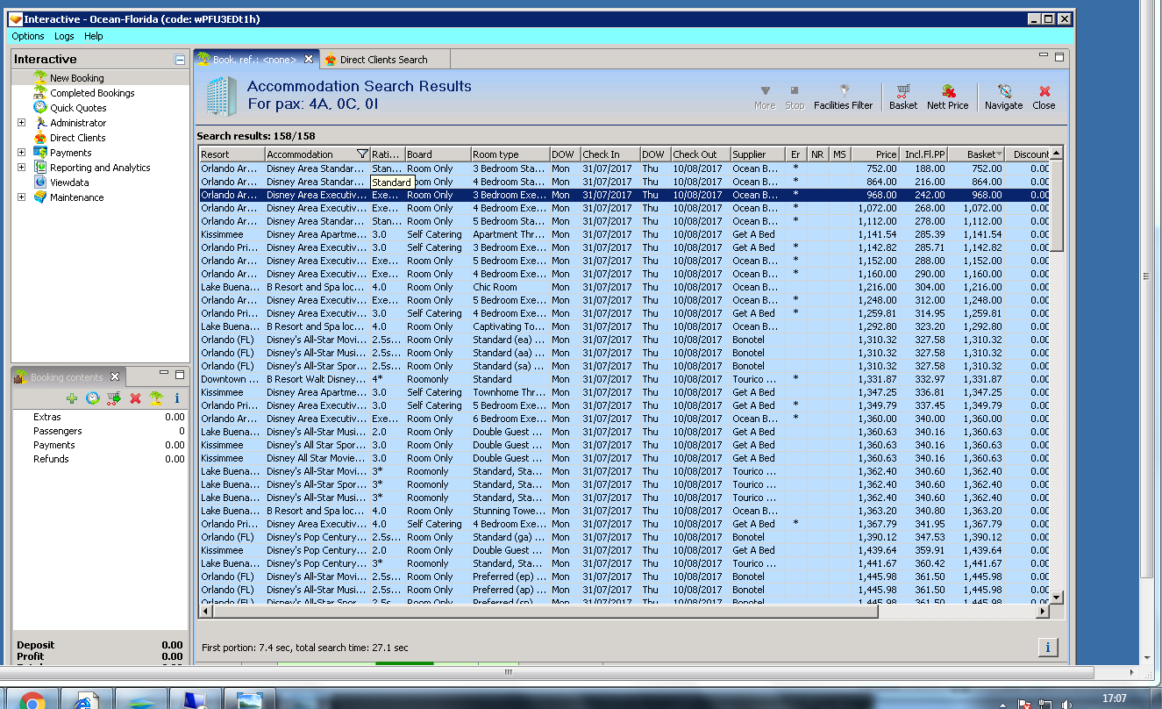Screen dimensions: 1162x709
Task: Select Viewdata in the Interactive tree
Action: pos(69,183)
